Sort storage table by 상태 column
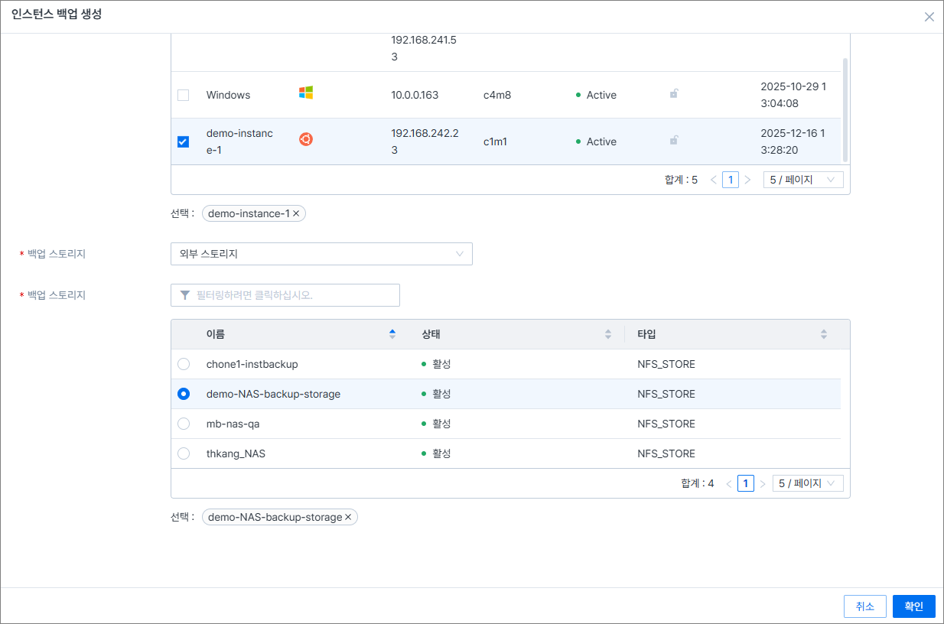Screen dimensions: 944x624 click(608, 334)
